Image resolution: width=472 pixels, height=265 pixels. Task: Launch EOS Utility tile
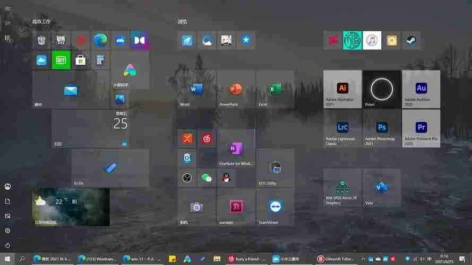(x=275, y=168)
